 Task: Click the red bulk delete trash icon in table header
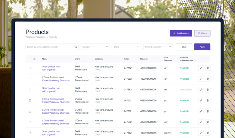coord(34,59)
